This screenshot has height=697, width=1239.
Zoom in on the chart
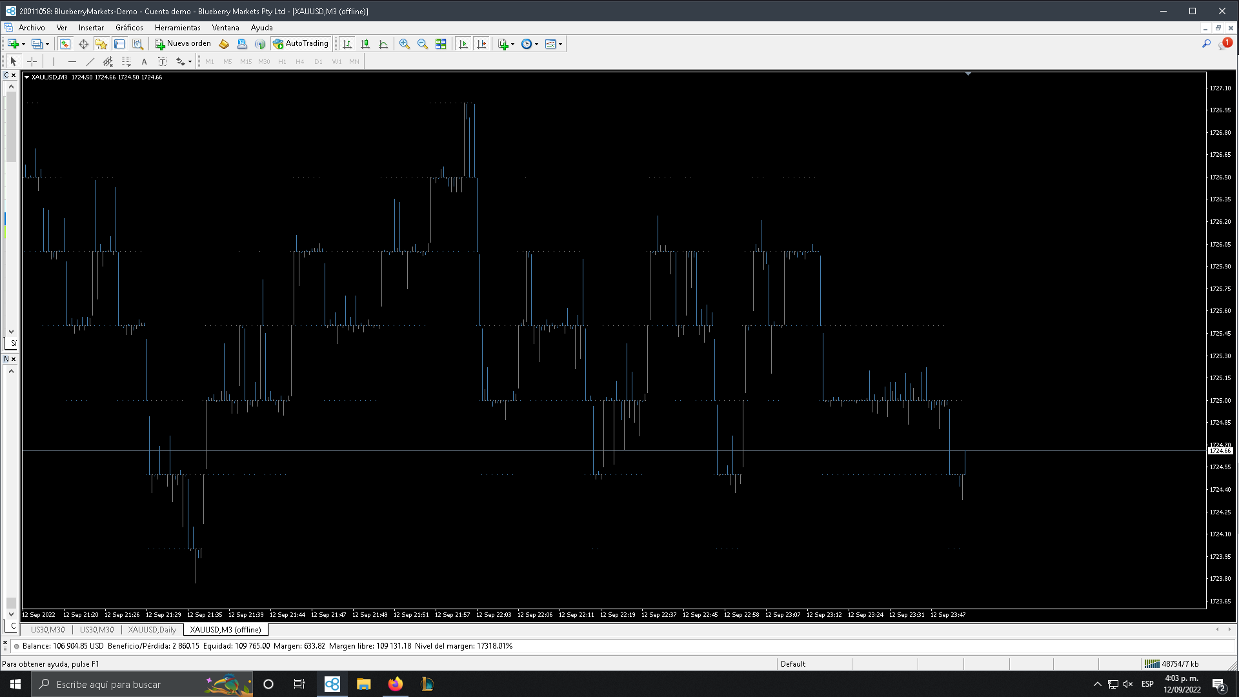pyautogui.click(x=405, y=44)
